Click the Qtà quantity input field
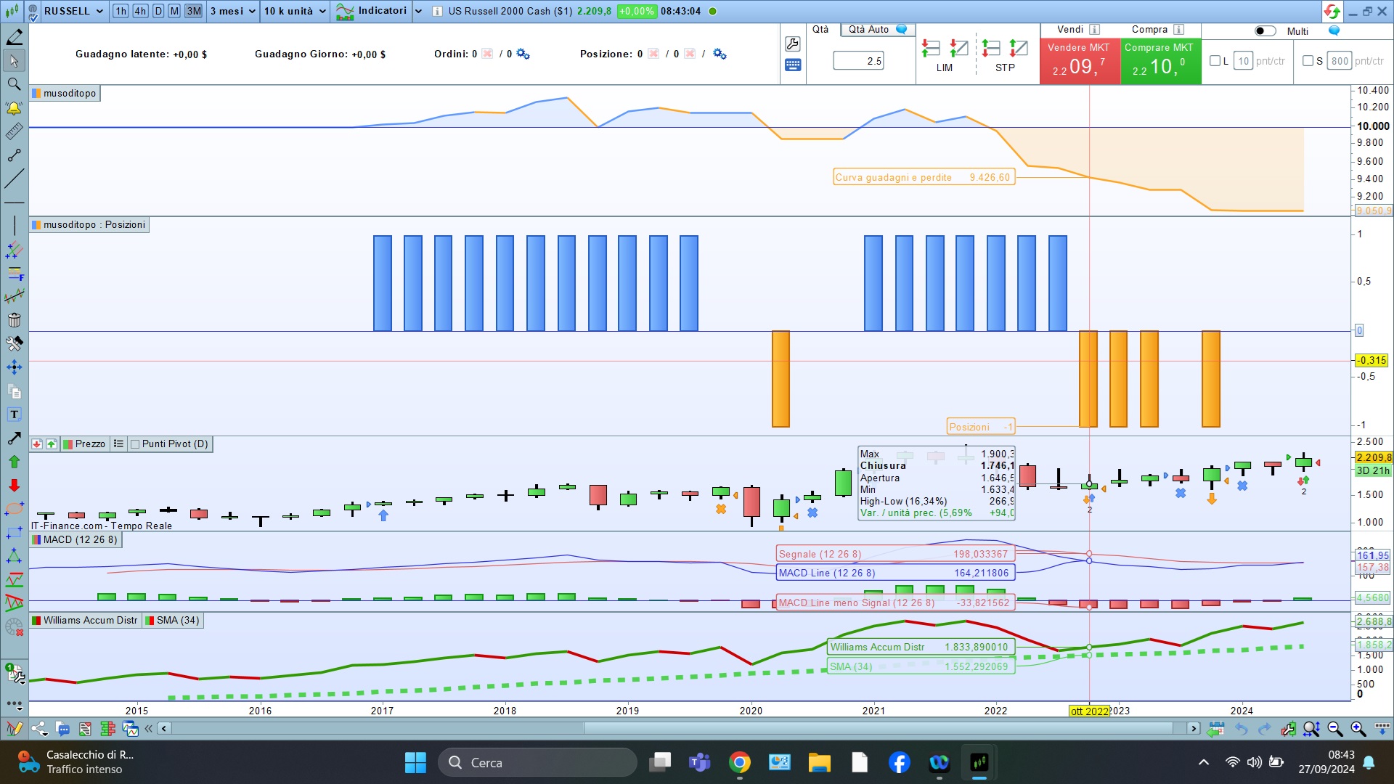Viewport: 1394px width, 784px height. pos(858,61)
